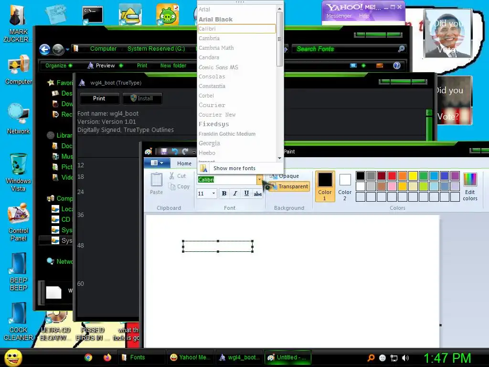Click Chrome icon on the taskbar
Viewport: 489px width, 367px height.
(x=88, y=357)
